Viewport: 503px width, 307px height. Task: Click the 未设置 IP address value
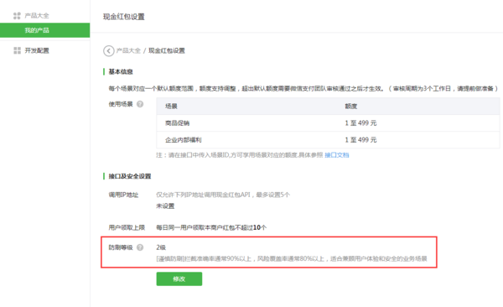[x=165, y=206]
